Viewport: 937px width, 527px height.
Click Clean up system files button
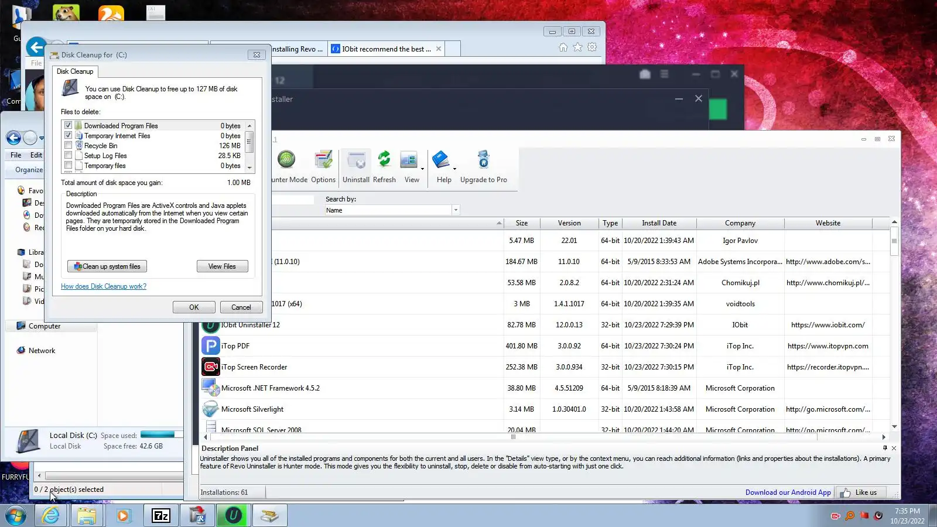(x=107, y=266)
